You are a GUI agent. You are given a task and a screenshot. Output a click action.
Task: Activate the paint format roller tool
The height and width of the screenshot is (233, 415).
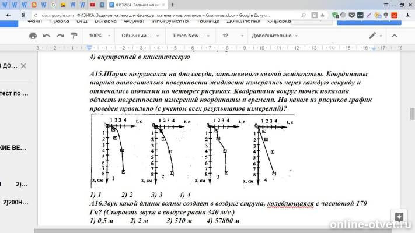74,36
